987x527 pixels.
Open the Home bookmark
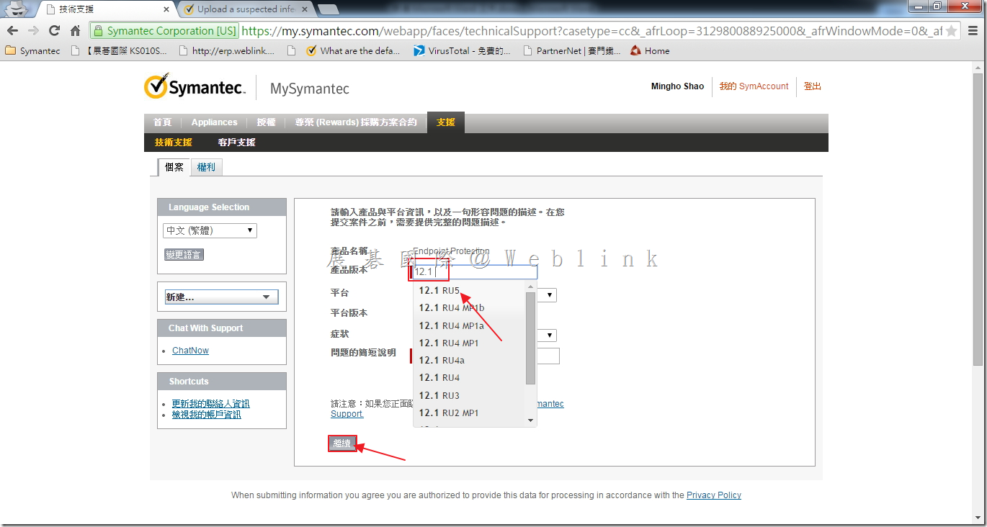(650, 51)
